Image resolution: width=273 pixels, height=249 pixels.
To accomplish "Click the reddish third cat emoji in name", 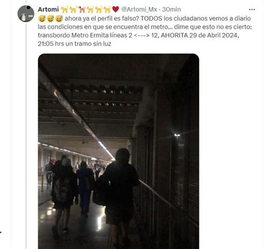I will (82, 9).
